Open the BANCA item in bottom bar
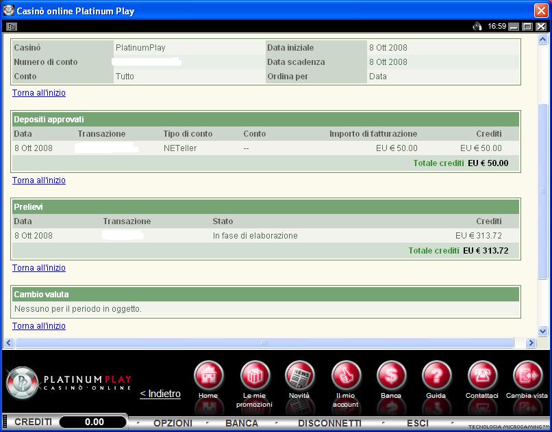 pyautogui.click(x=242, y=423)
